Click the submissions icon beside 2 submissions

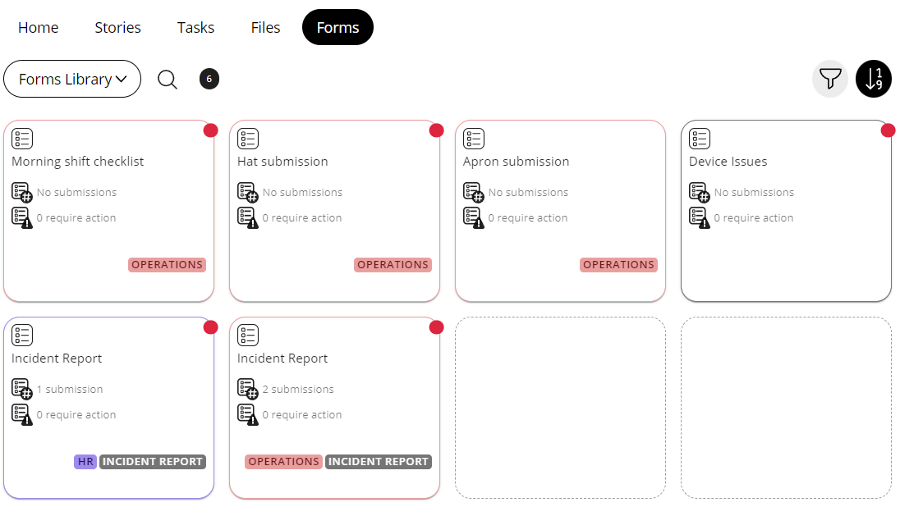click(x=247, y=390)
